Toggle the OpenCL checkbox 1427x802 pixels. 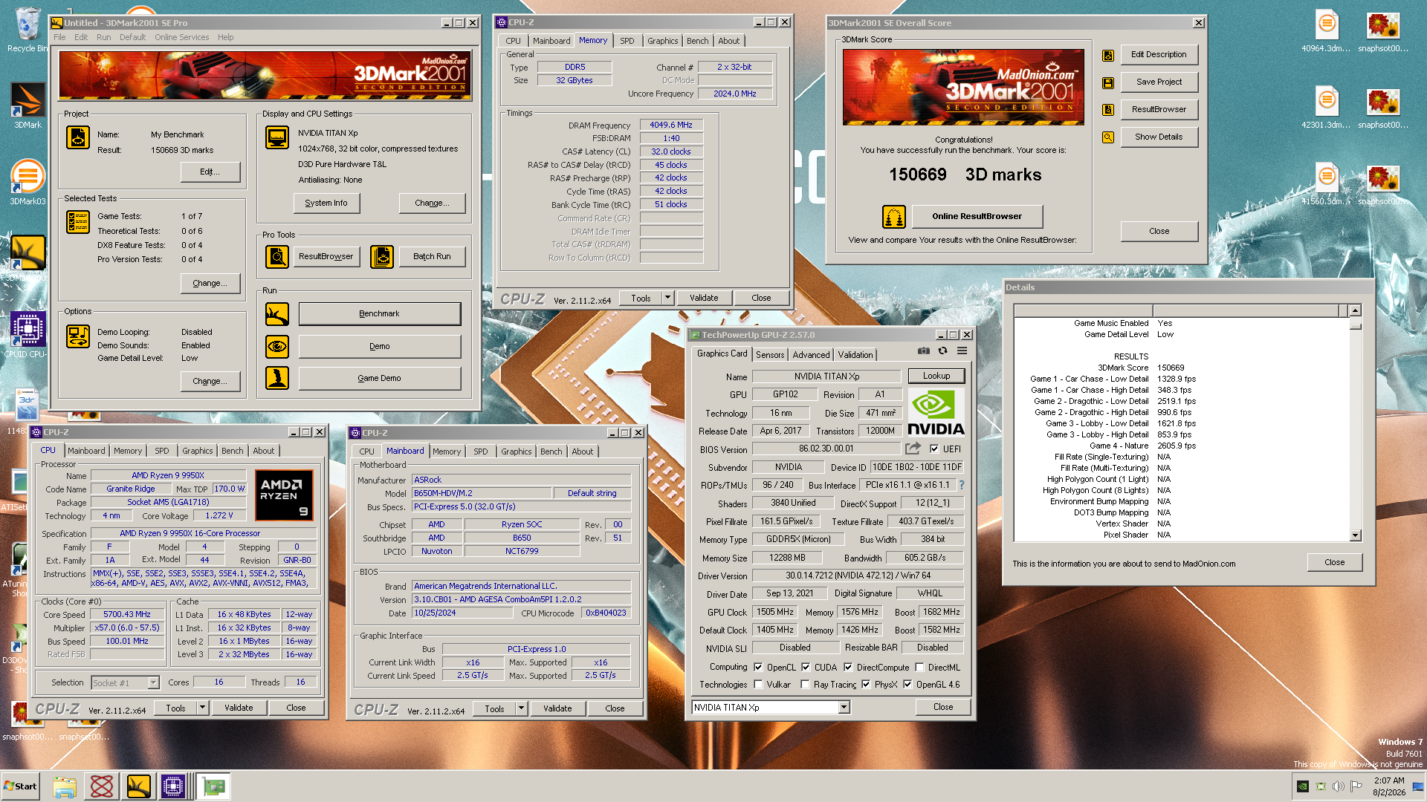point(758,667)
